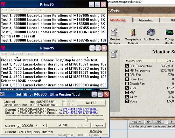Click the SetFSB title bar icon

[x=2, y=94]
